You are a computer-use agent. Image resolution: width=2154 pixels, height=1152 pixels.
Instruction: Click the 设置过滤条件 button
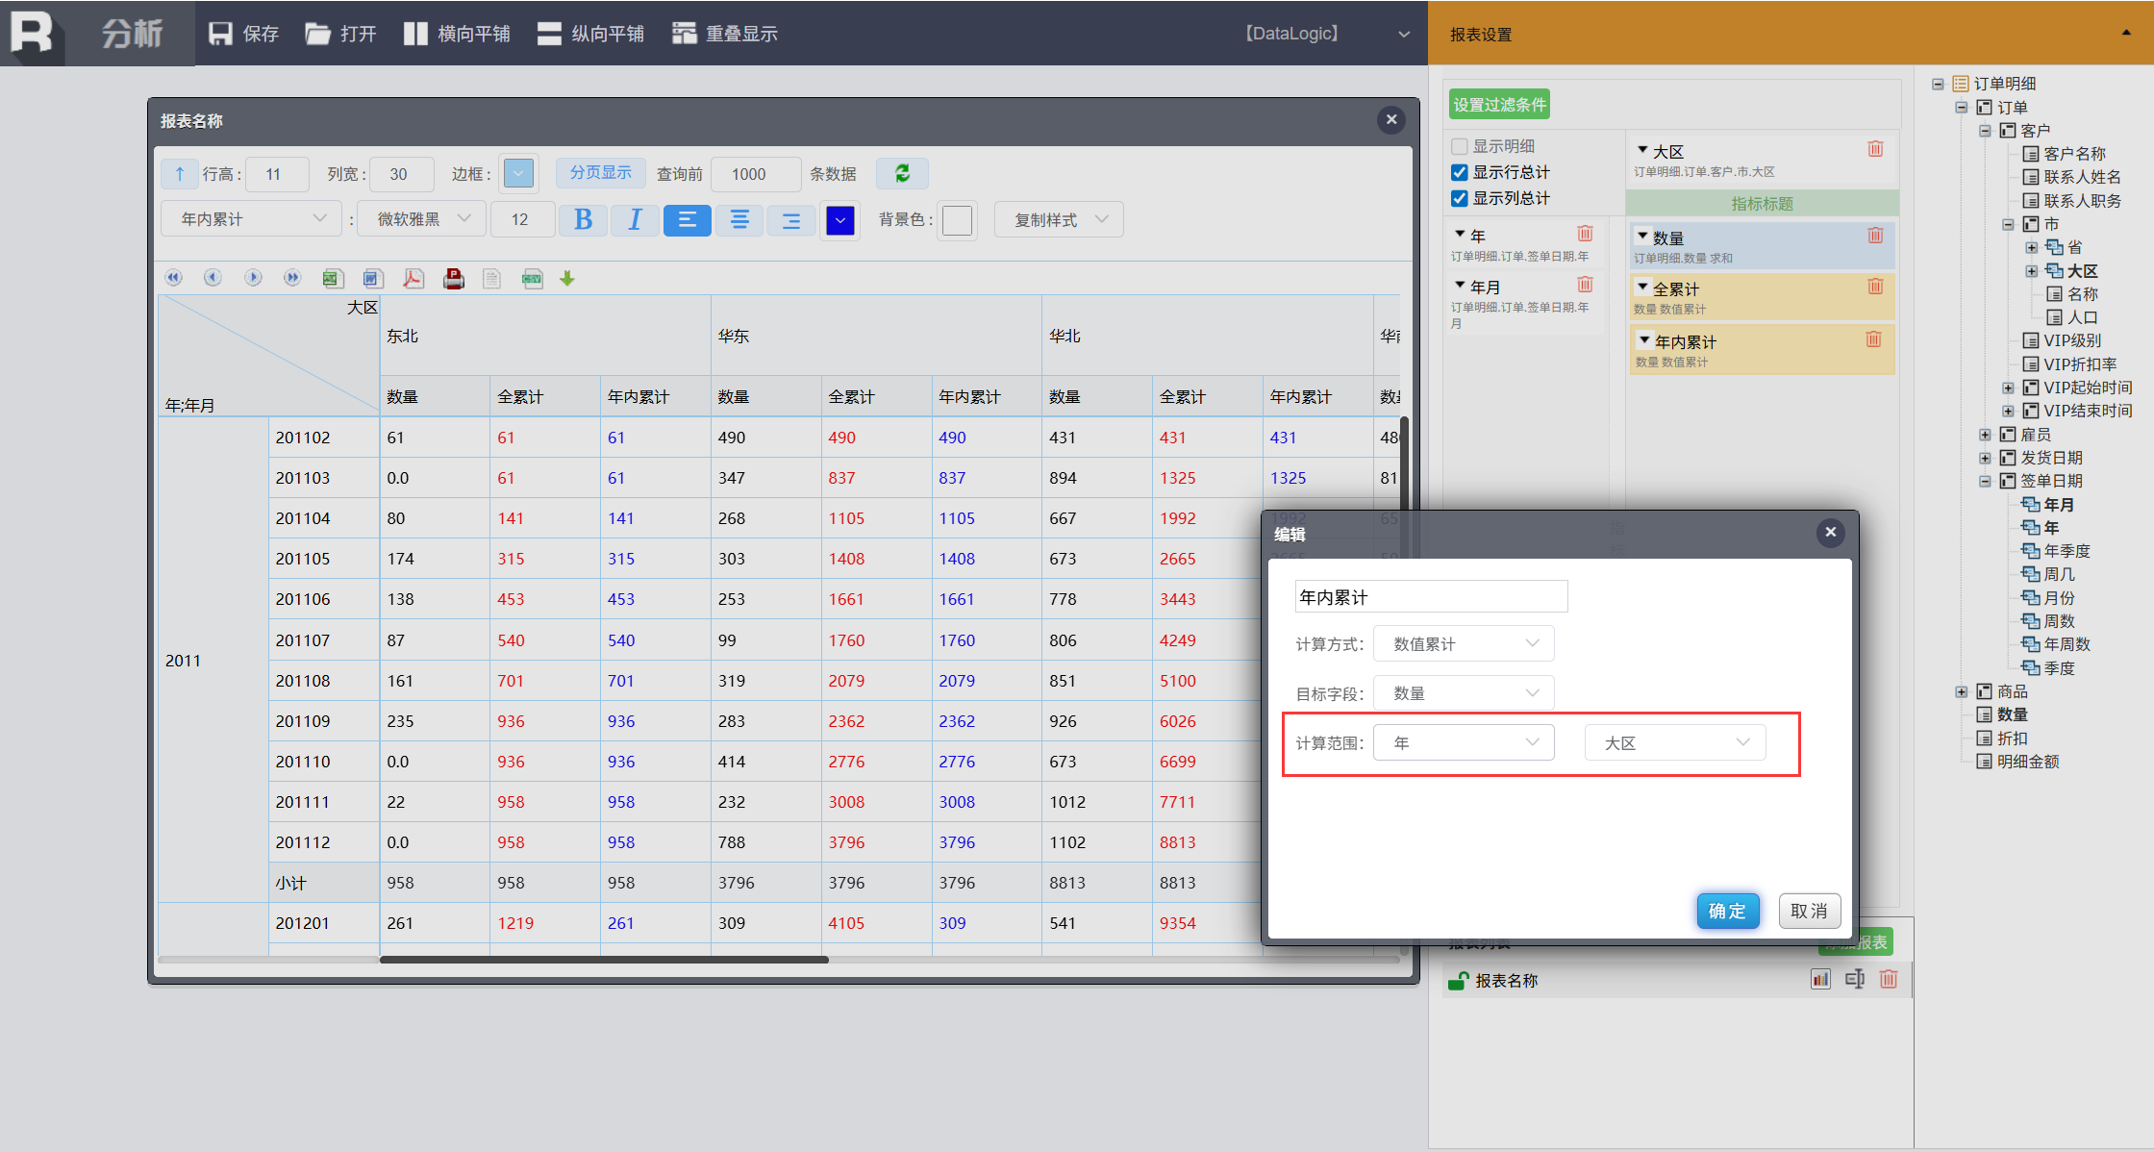(x=1499, y=105)
